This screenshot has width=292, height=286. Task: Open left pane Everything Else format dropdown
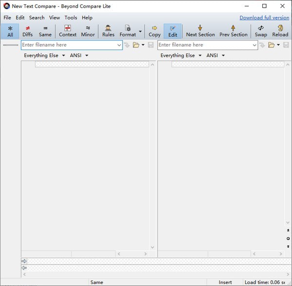click(x=44, y=55)
